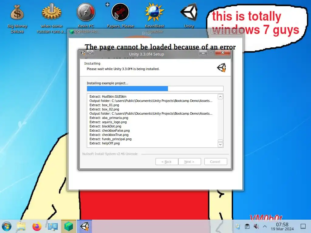Switch to green cube taskbar app
Screen dimensions: 311x233
point(69,226)
